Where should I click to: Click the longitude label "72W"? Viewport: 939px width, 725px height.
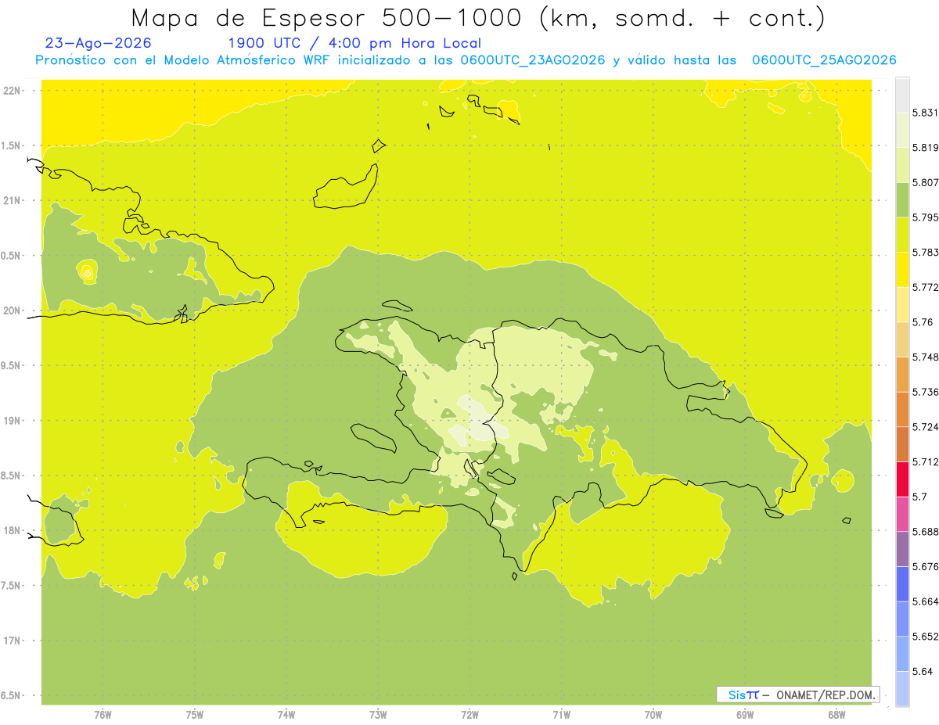coord(469,715)
